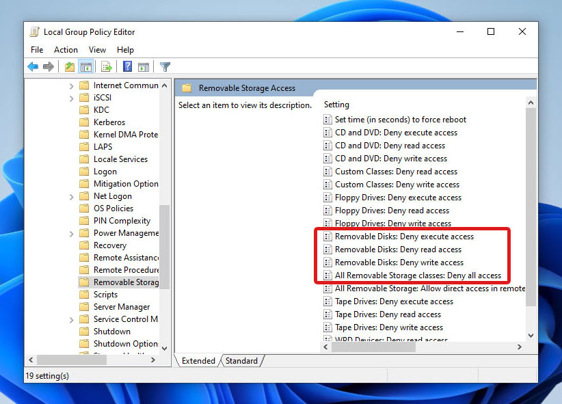Open the View menu
The width and height of the screenshot is (562, 404).
pyautogui.click(x=97, y=49)
